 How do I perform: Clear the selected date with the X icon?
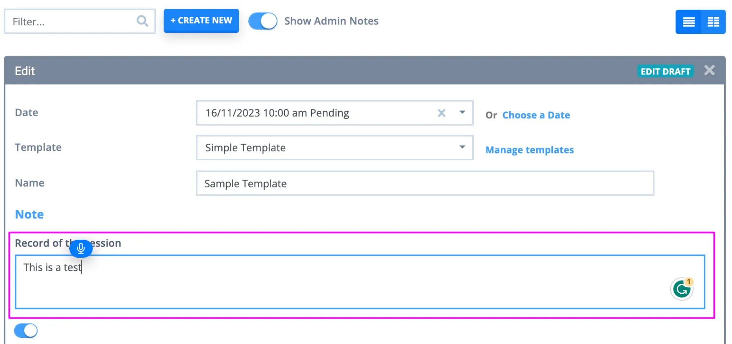[441, 113]
